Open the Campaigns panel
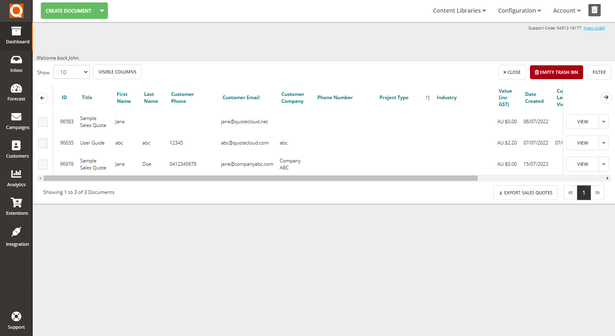Screen dimensions: 615x336 [x=16, y=121]
